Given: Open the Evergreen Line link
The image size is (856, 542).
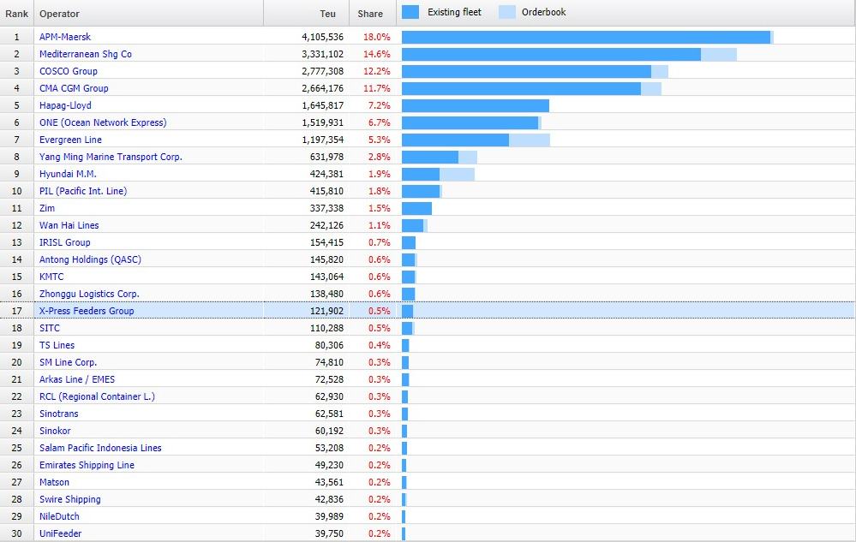Looking at the screenshot, I should tap(70, 140).
